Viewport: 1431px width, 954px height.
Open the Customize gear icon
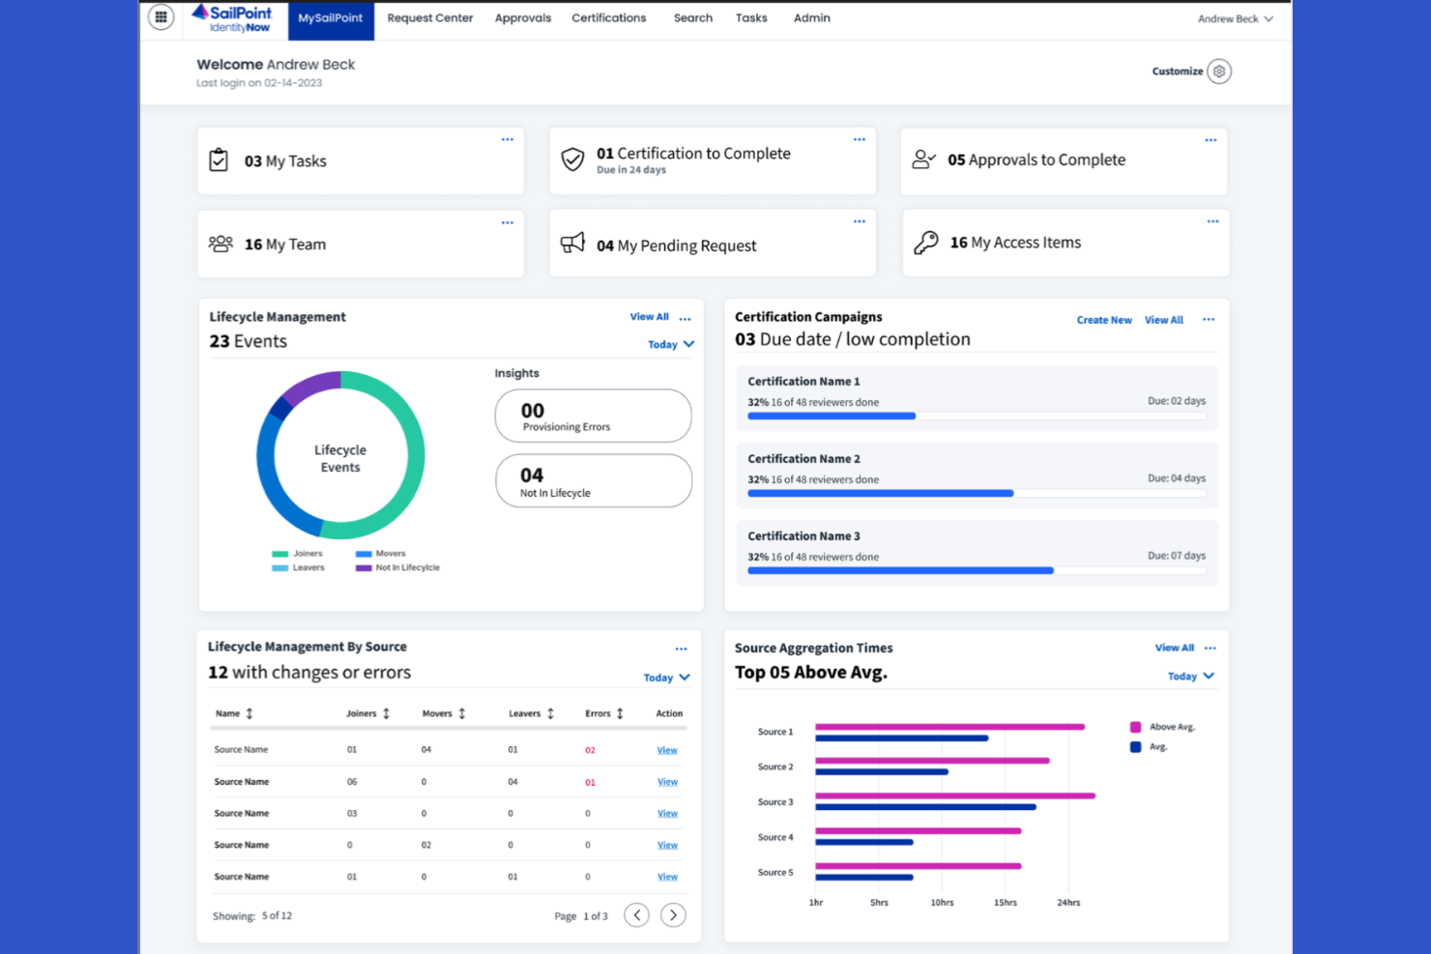1218,72
